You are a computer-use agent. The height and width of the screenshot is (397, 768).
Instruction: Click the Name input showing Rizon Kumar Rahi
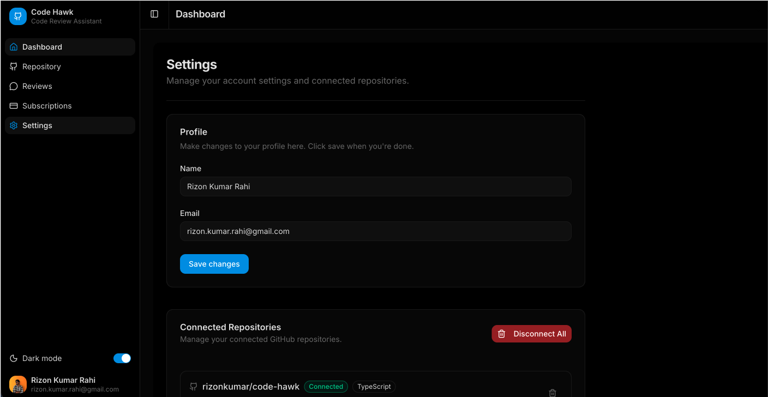(x=375, y=187)
